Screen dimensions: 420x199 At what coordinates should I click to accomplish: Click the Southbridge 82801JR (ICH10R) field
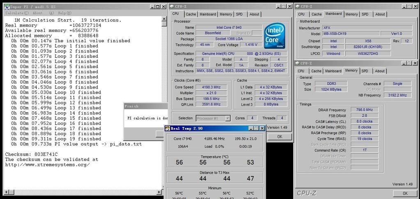tap(367, 47)
